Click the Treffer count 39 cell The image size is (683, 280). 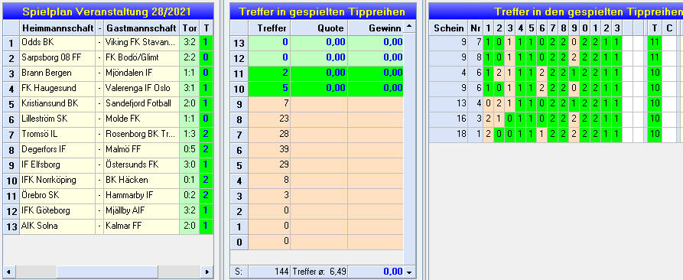[269, 149]
